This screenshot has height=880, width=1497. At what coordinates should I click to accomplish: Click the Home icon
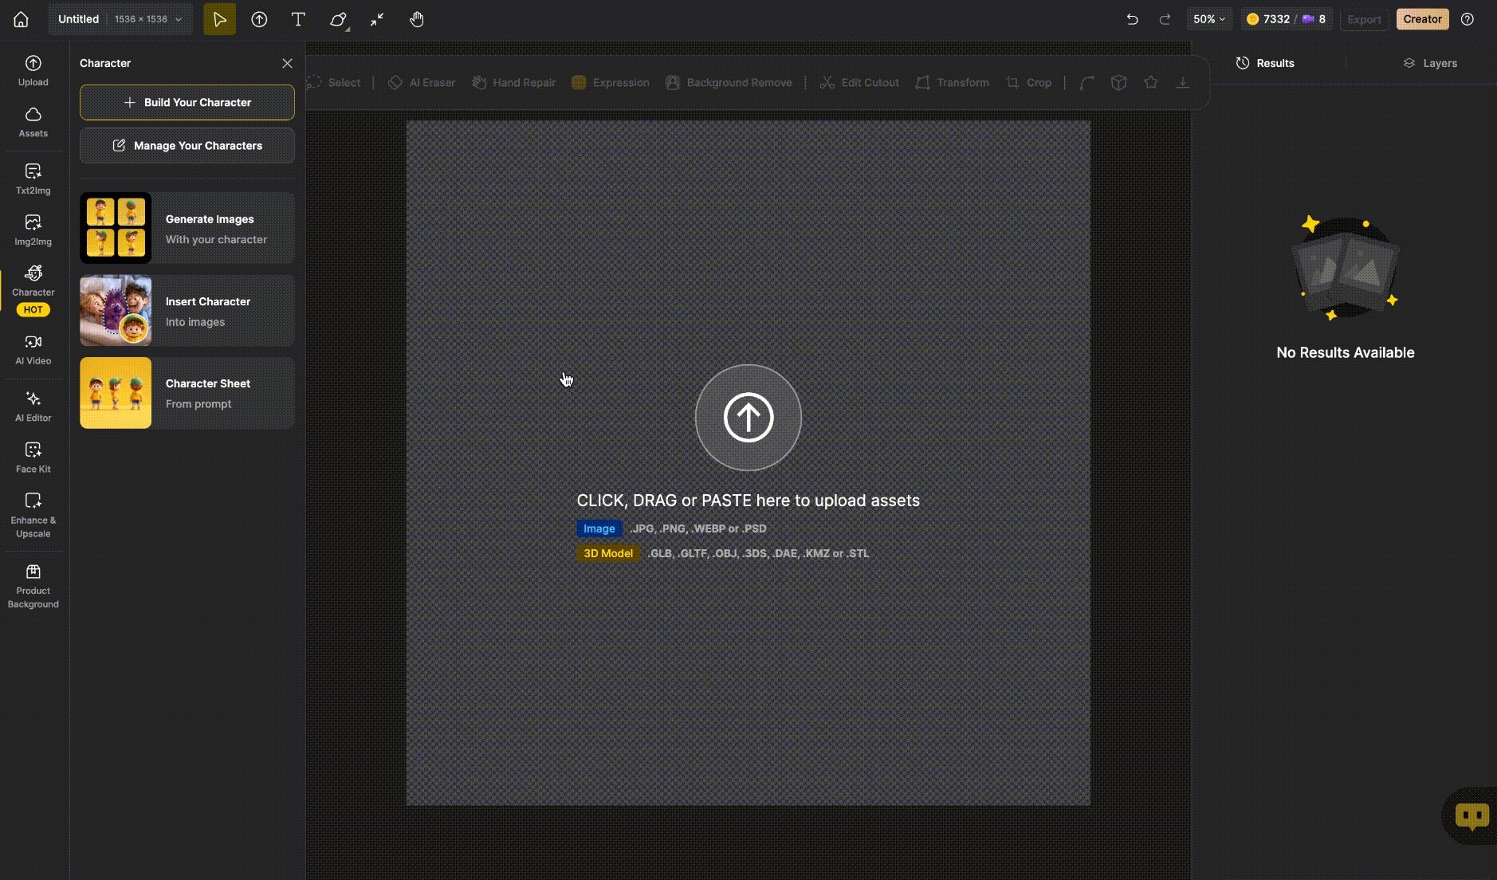[x=21, y=19]
